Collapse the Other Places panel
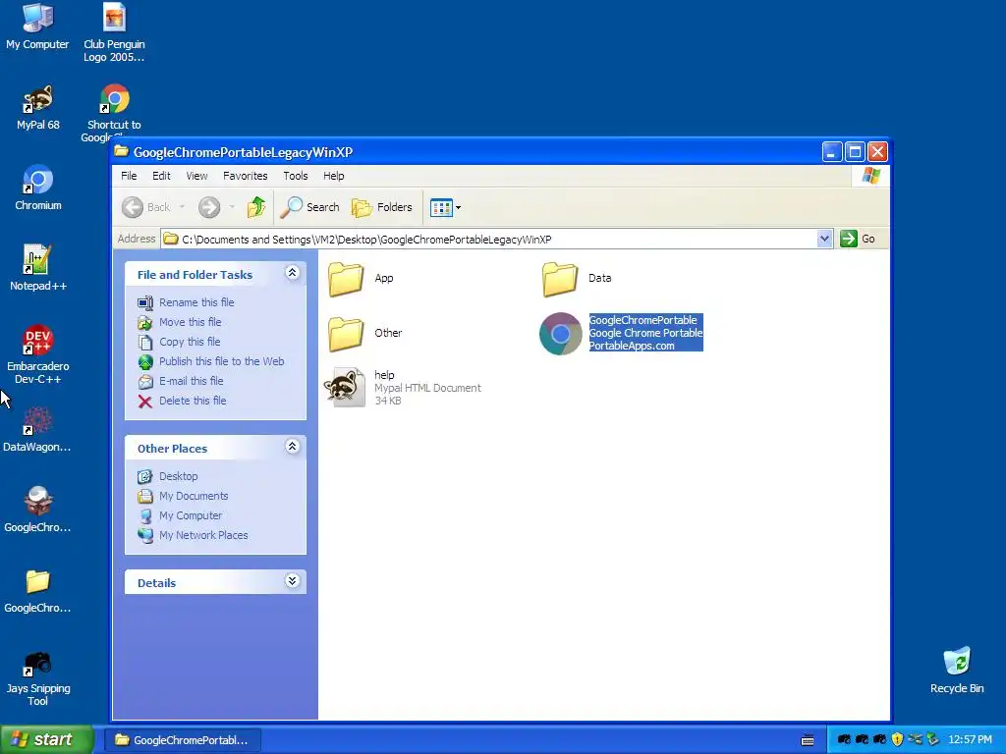This screenshot has height=754, width=1006. pos(292,447)
